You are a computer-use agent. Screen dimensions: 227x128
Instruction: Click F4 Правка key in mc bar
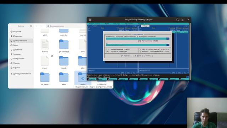point(123,79)
